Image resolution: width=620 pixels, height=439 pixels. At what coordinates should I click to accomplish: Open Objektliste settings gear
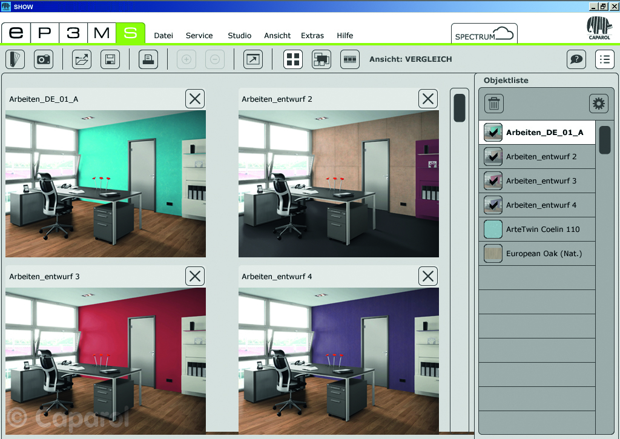click(598, 104)
